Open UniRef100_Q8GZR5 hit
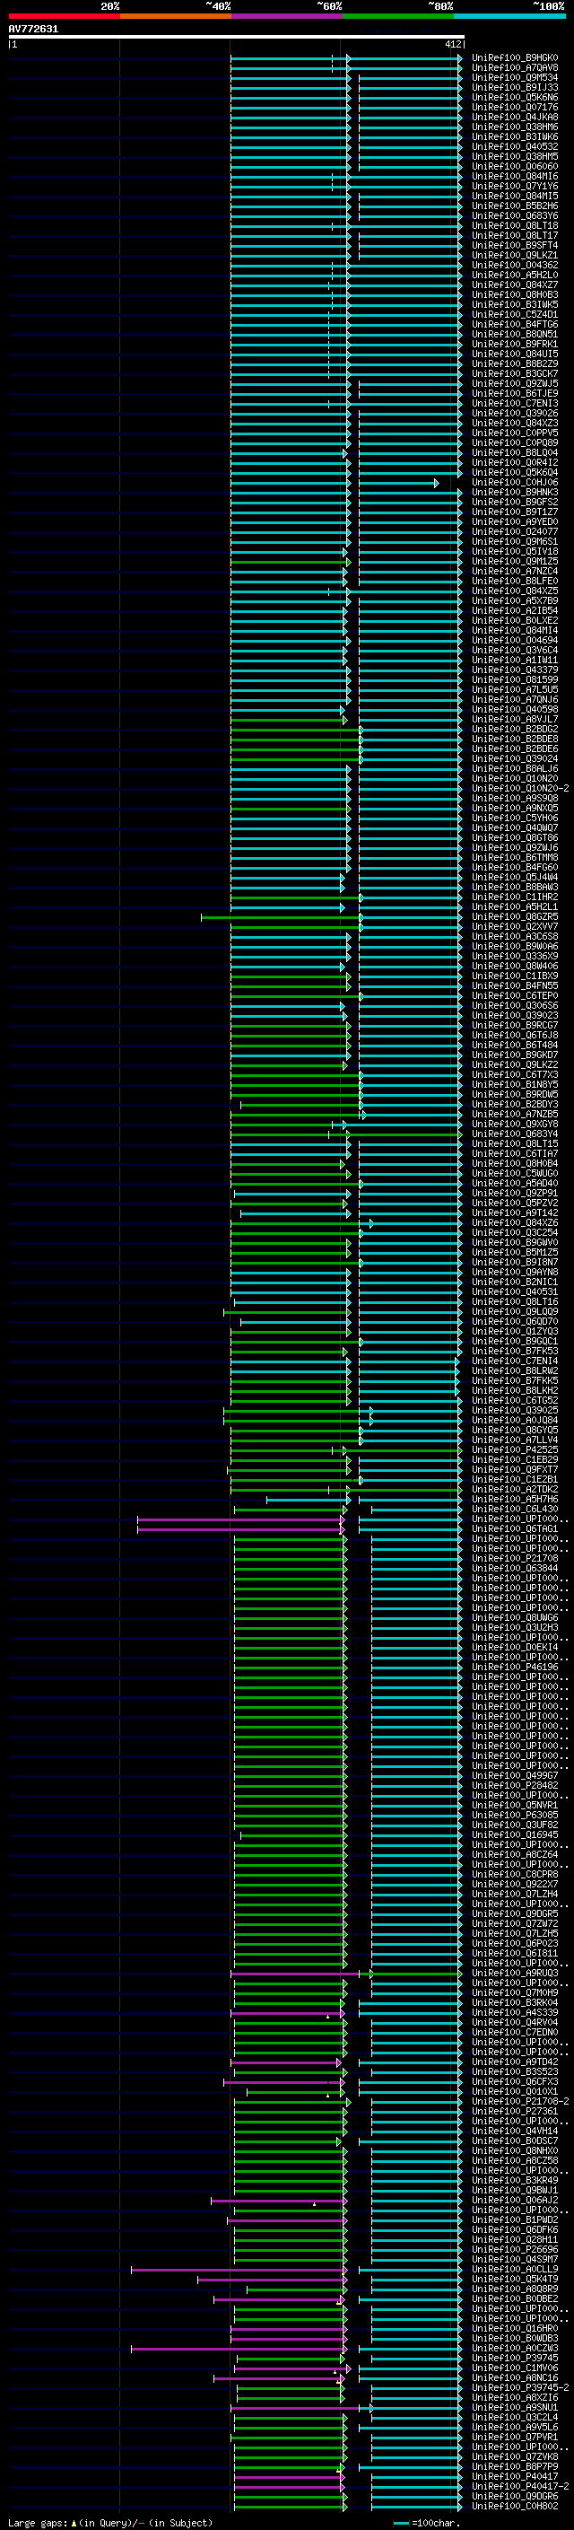 coord(515,917)
